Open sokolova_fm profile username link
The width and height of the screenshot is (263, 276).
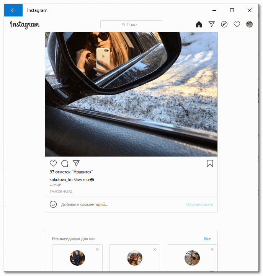coord(61,180)
